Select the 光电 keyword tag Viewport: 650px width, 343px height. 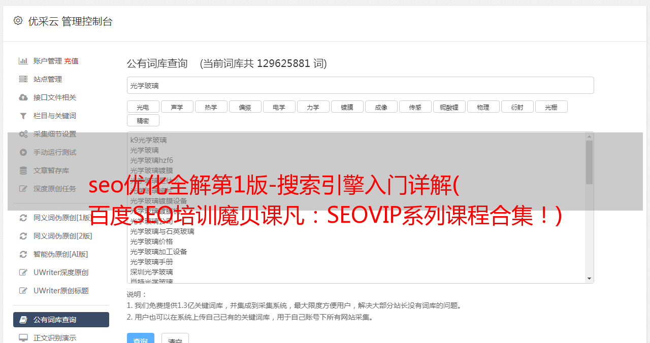pos(143,107)
